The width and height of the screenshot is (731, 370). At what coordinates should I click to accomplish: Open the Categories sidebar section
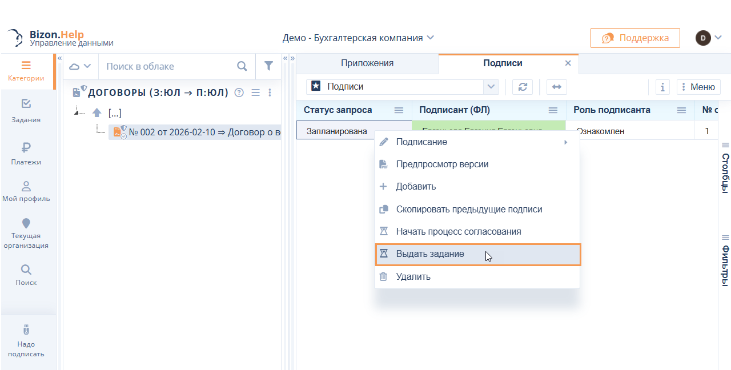coord(26,71)
